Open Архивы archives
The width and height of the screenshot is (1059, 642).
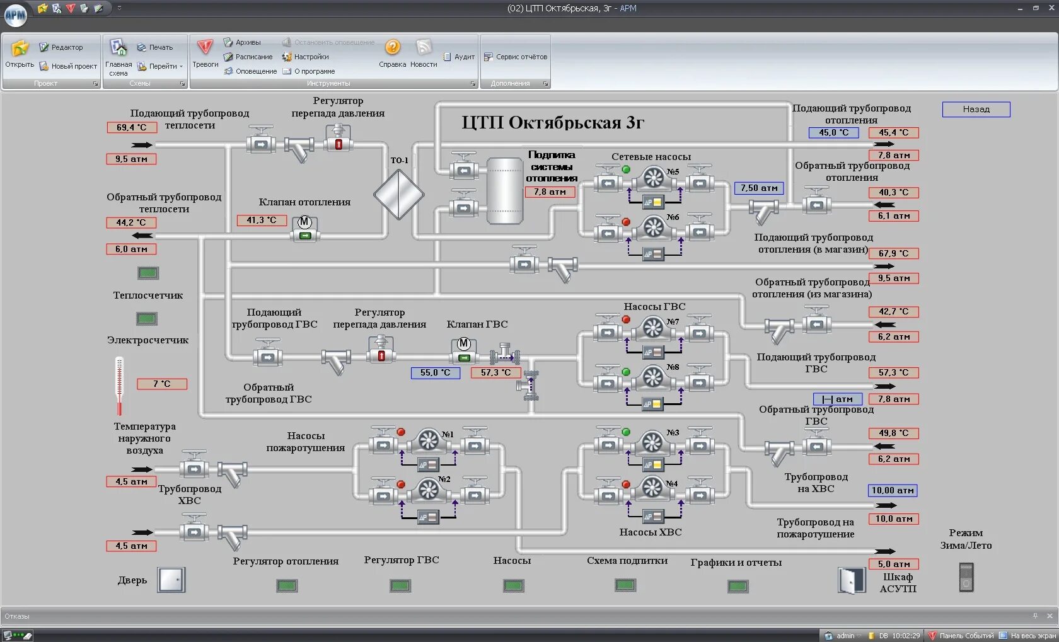click(x=242, y=42)
